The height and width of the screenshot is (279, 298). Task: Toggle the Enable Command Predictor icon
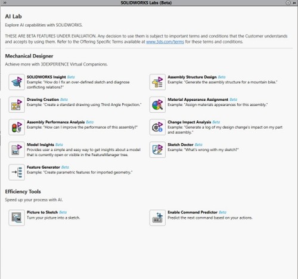tap(157, 218)
